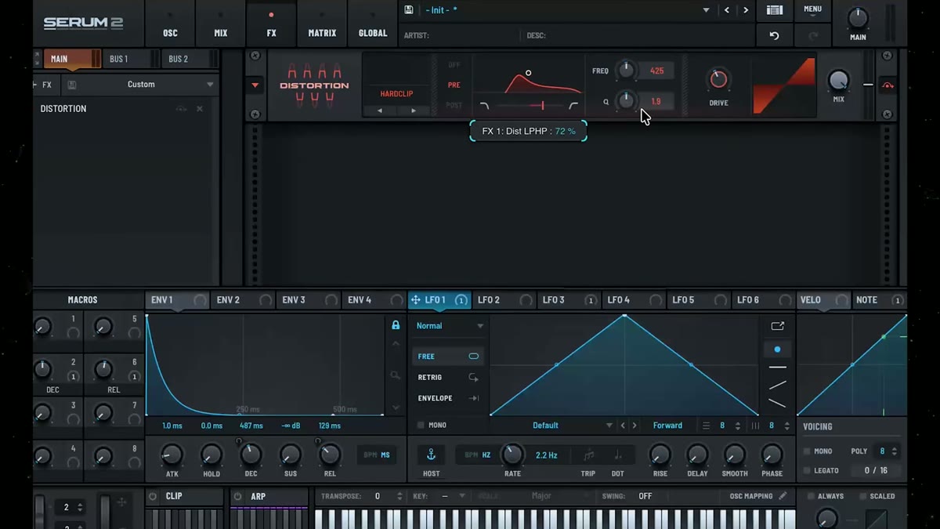Viewport: 940px width, 529px height.
Task: Save the preset with the floppy disk icon
Action: click(409, 10)
